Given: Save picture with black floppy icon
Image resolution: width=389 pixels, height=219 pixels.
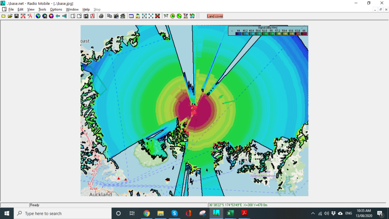Looking at the screenshot, I should click(86, 16).
